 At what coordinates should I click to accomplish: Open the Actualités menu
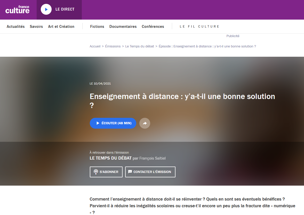point(16,27)
